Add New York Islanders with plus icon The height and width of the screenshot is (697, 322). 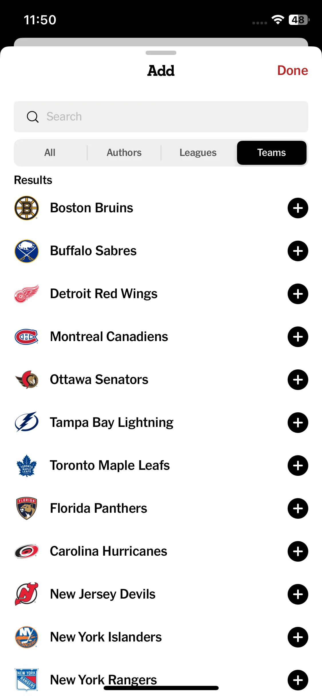click(298, 637)
